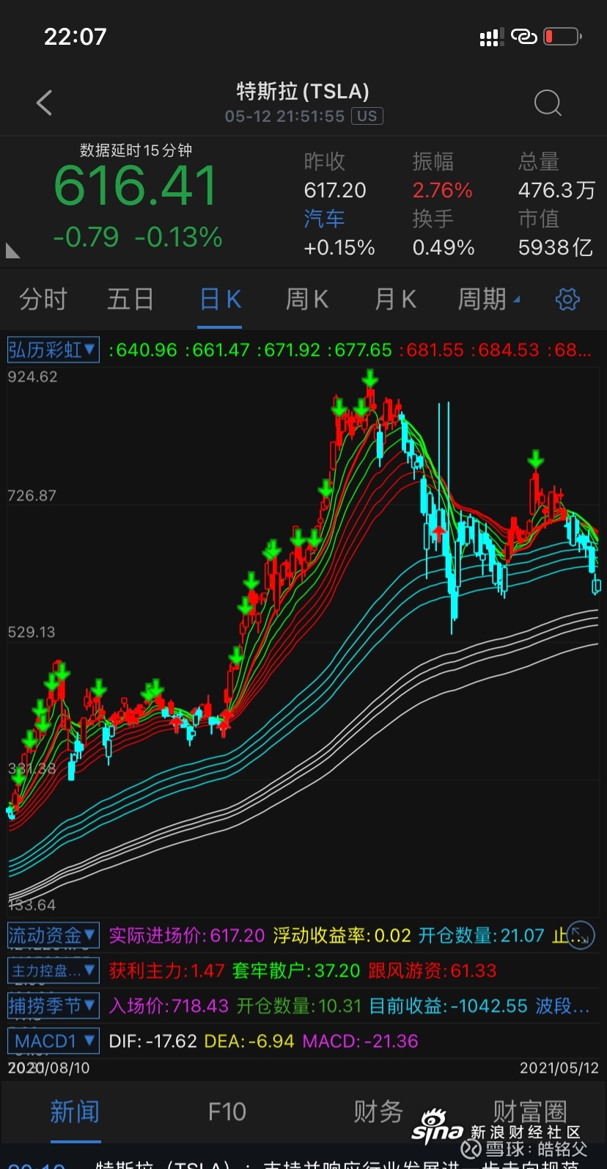Open the 流动资金 indicator dropdown
The image size is (607, 1169).
click(53, 935)
